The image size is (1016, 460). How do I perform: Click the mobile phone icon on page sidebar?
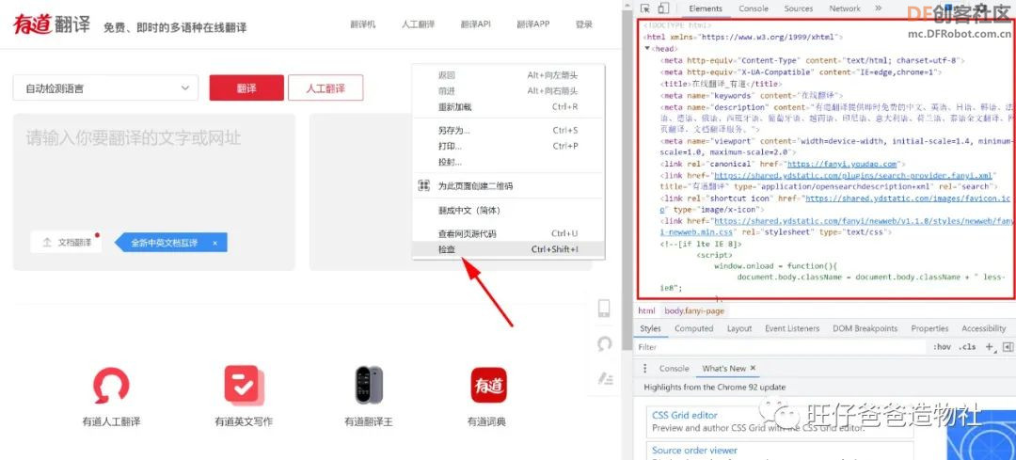(604, 309)
